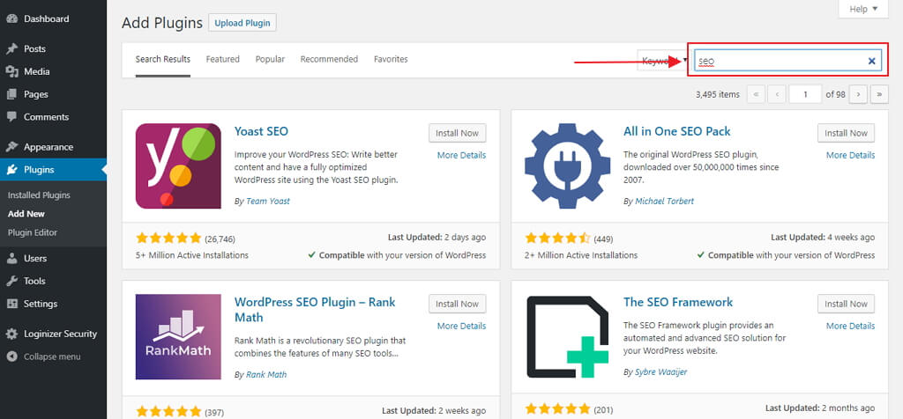The image size is (903, 419).
Task: Clear the search field with X icon
Action: pos(871,61)
